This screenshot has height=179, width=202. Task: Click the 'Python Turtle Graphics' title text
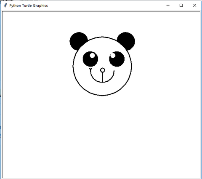(x=29, y=5)
